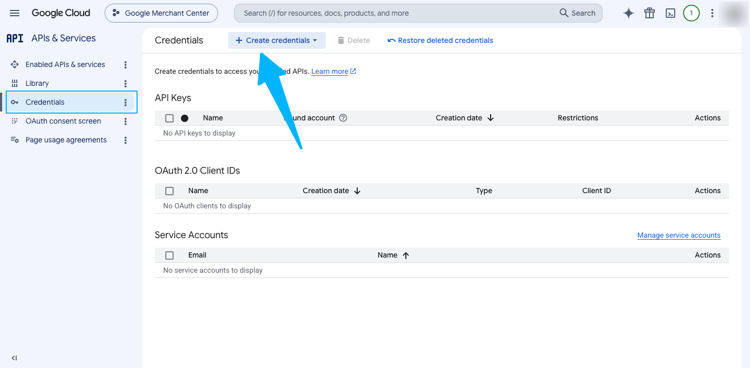Image resolution: width=750 pixels, height=368 pixels.
Task: Open Page usage agreements
Action: point(66,140)
